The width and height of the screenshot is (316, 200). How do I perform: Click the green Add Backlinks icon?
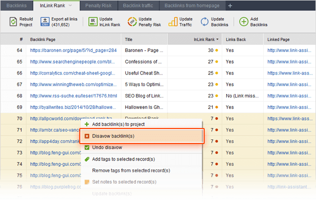tap(244, 21)
